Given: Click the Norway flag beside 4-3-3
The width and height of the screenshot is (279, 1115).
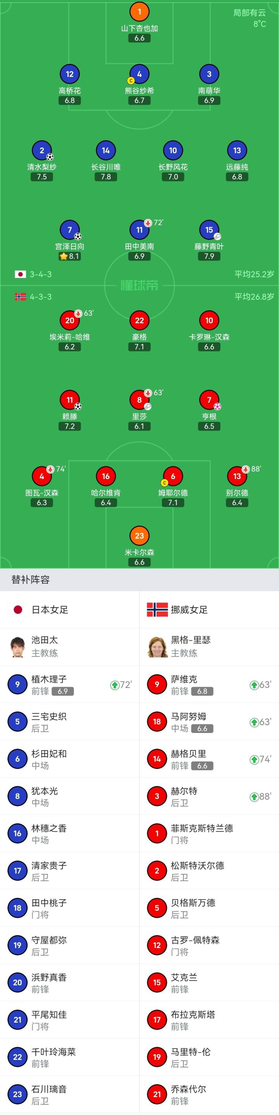Looking at the screenshot, I should point(20,297).
